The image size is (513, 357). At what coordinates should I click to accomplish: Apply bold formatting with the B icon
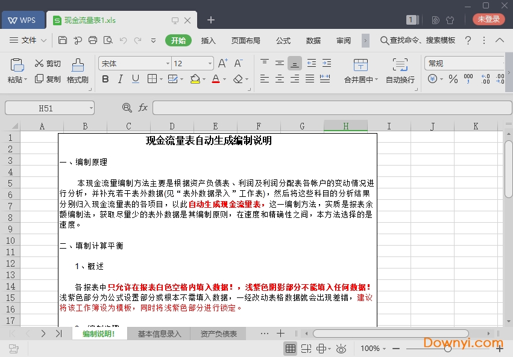click(x=105, y=79)
